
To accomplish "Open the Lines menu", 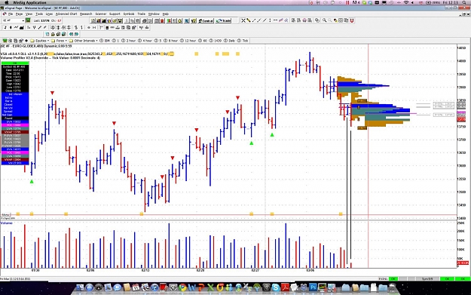I will pos(49,14).
